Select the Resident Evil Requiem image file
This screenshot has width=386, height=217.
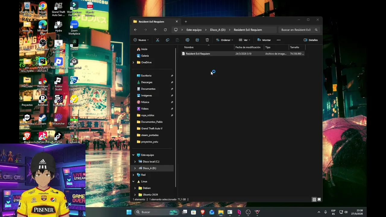tap(243, 54)
